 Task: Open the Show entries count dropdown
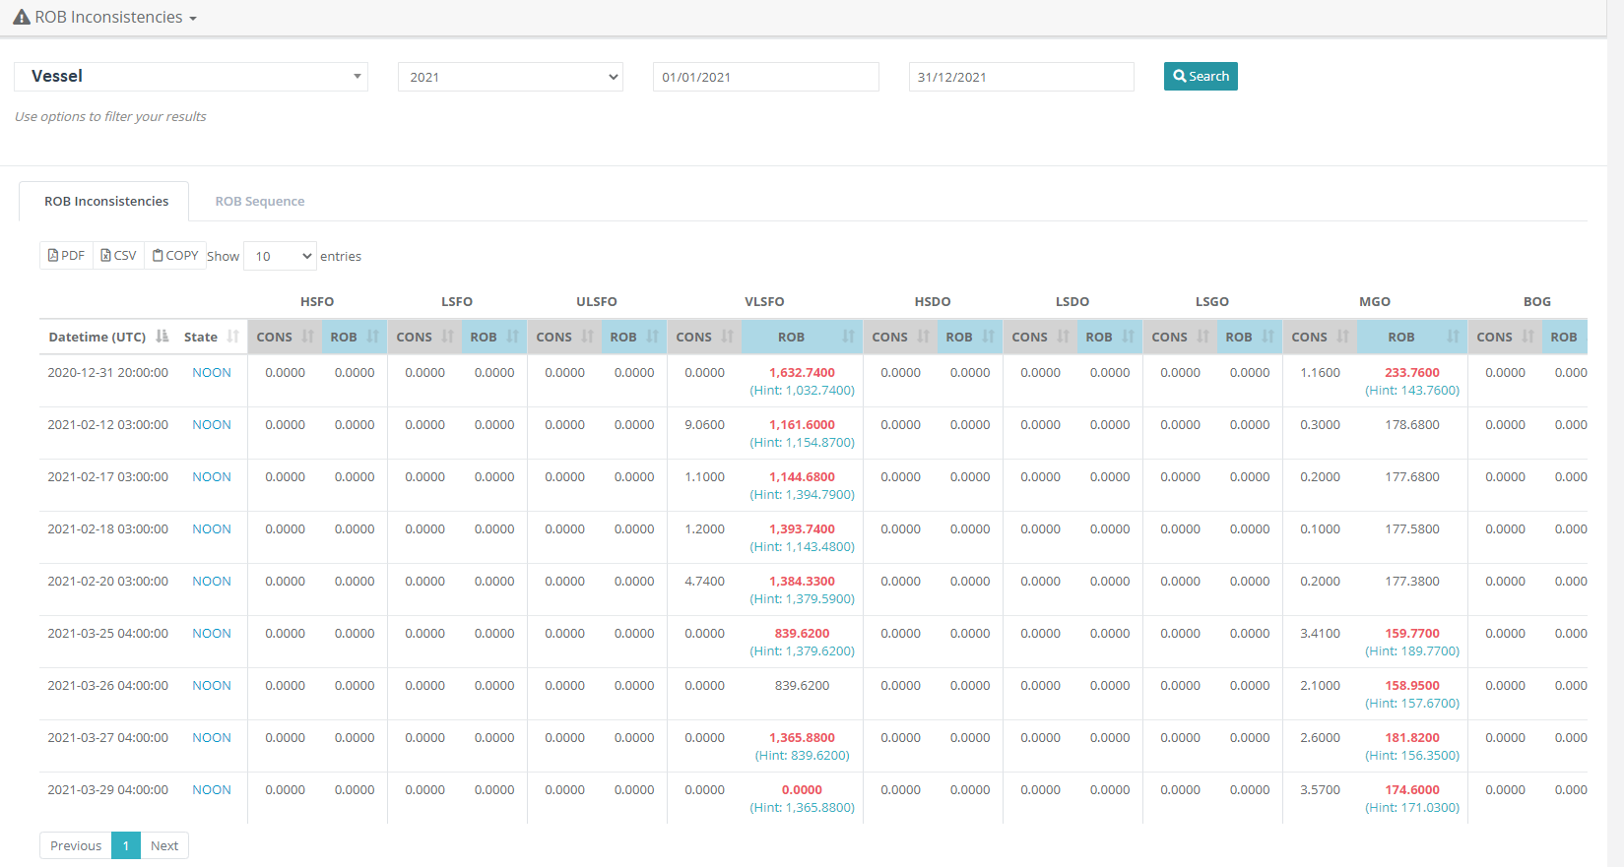[x=280, y=256]
